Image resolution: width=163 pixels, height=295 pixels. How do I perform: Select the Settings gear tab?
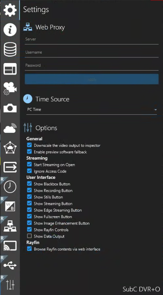pos(10,10)
